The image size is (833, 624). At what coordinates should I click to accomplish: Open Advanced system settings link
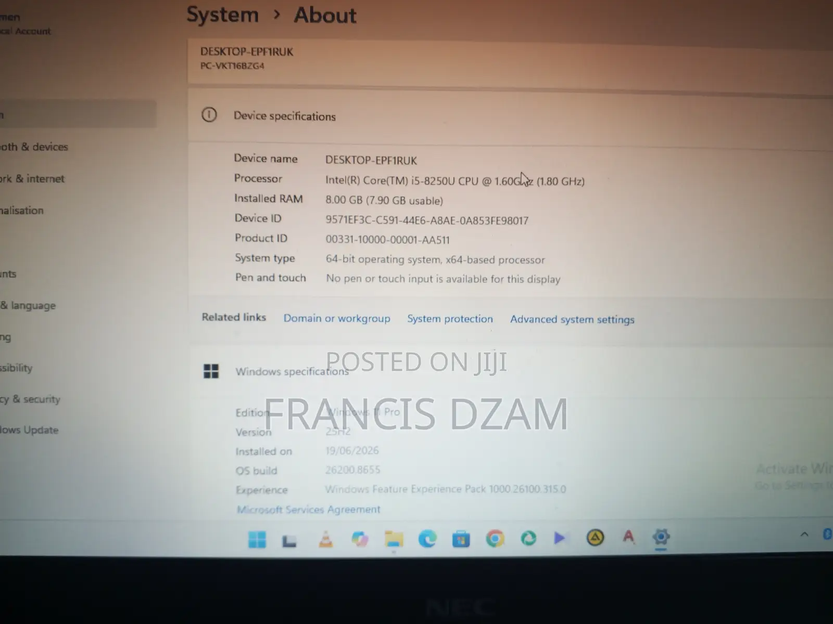(572, 319)
